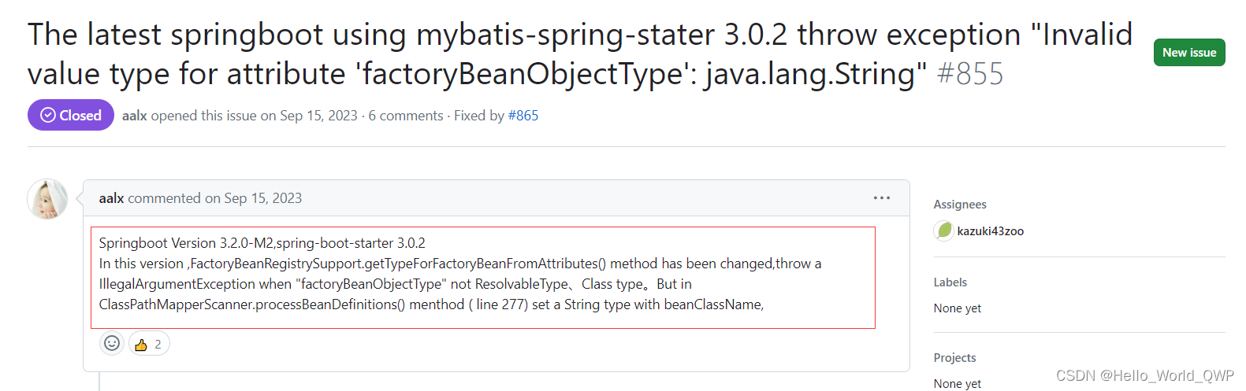The width and height of the screenshot is (1246, 391).
Task: Click the Labels sidebar heading
Action: coord(950,282)
